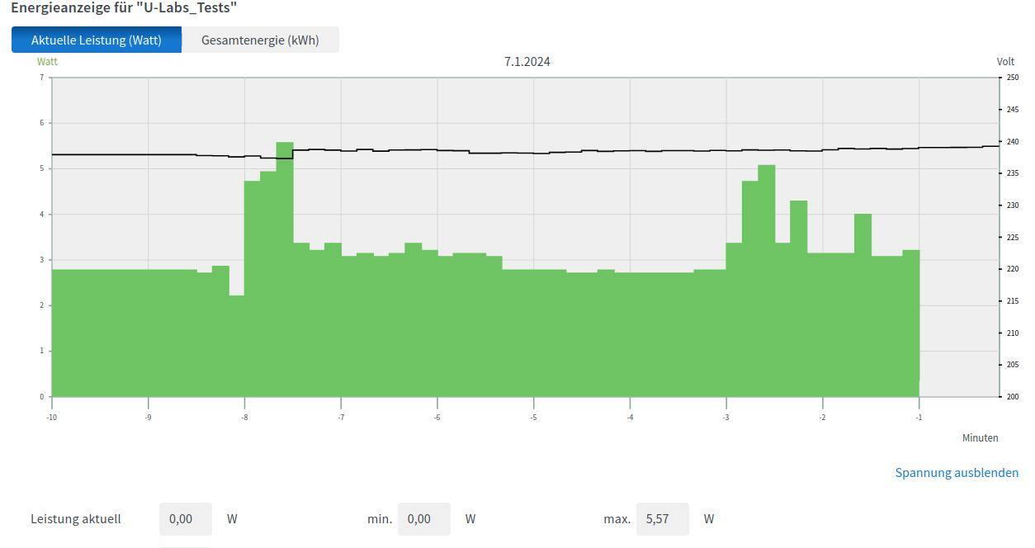Click the 240 tick on Volt axis
The width and height of the screenshot is (1035, 548).
point(1012,142)
